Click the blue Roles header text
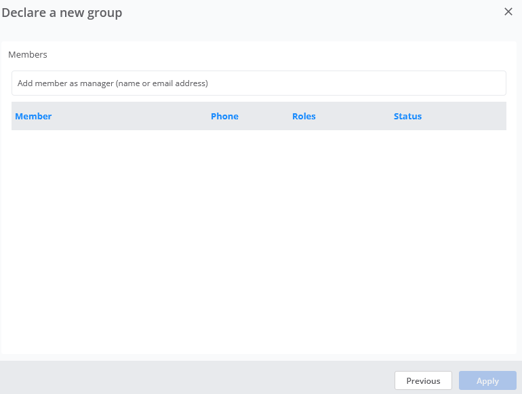 click(304, 116)
